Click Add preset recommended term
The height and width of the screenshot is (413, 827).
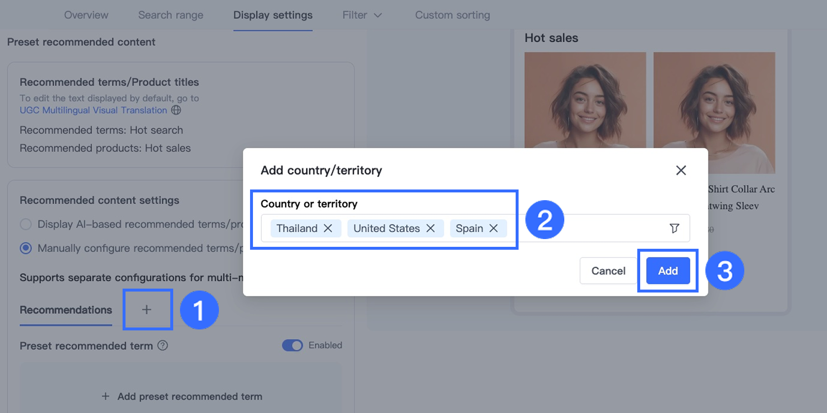pyautogui.click(x=181, y=396)
